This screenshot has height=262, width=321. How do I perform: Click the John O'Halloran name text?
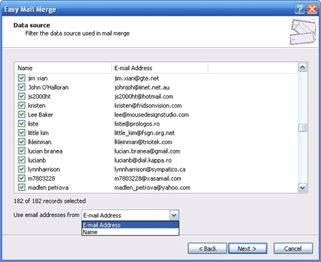click(49, 87)
